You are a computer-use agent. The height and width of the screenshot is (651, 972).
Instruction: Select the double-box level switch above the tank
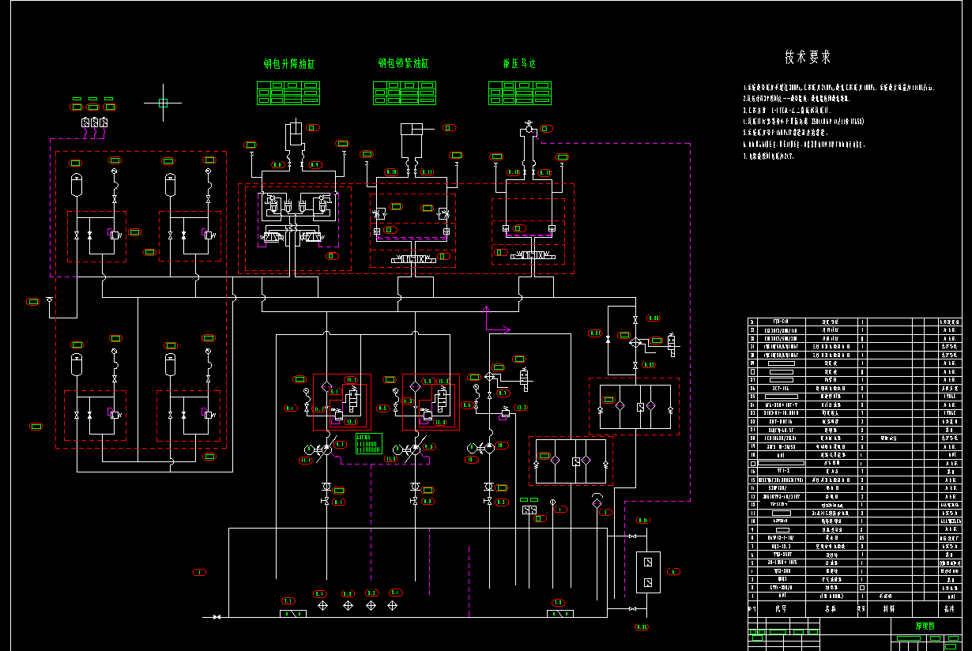click(x=529, y=510)
